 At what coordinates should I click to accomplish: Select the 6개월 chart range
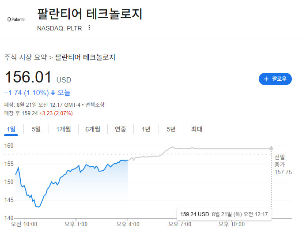[93, 129]
